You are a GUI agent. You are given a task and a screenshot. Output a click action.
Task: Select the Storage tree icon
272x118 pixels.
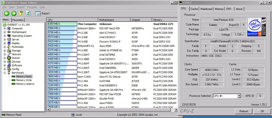[9, 51]
